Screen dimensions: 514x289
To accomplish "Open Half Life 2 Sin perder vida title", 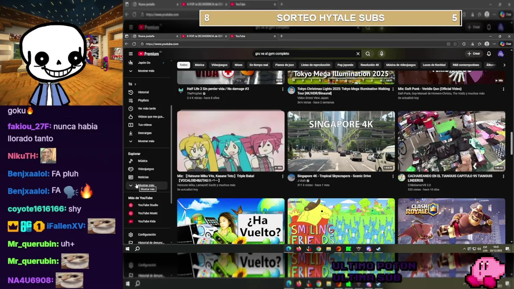I will point(218,89).
